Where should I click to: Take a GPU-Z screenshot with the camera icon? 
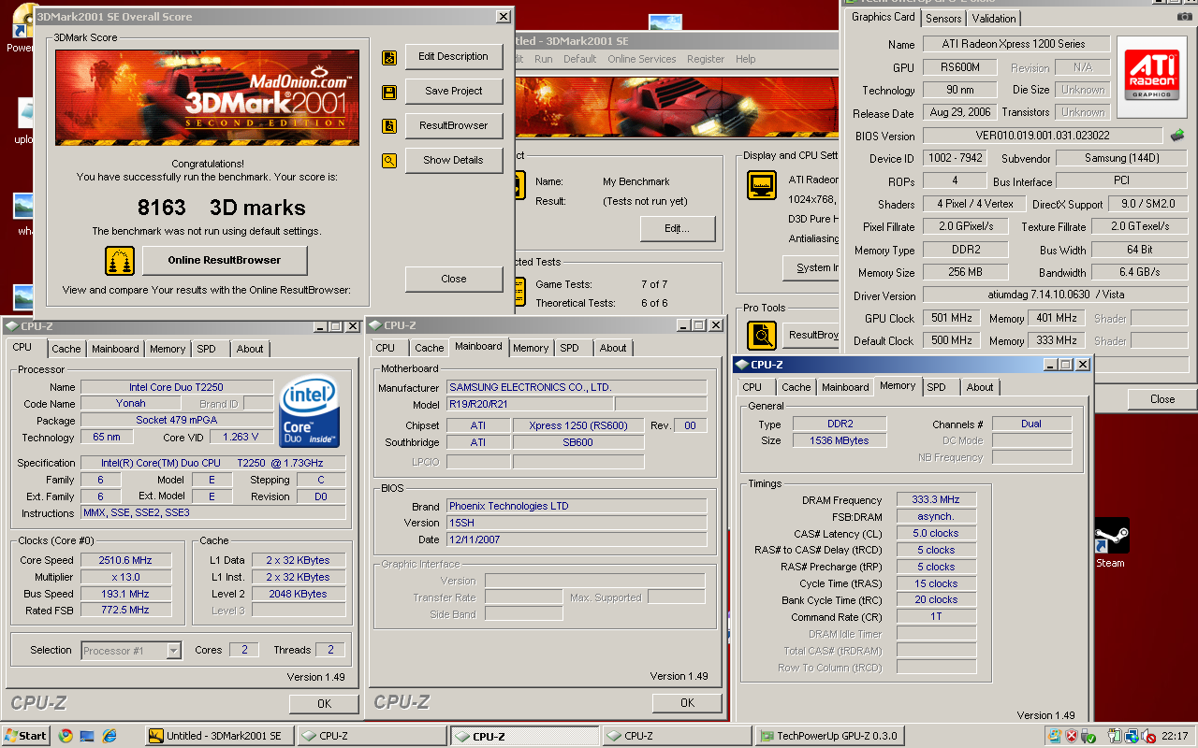pos(1185,17)
